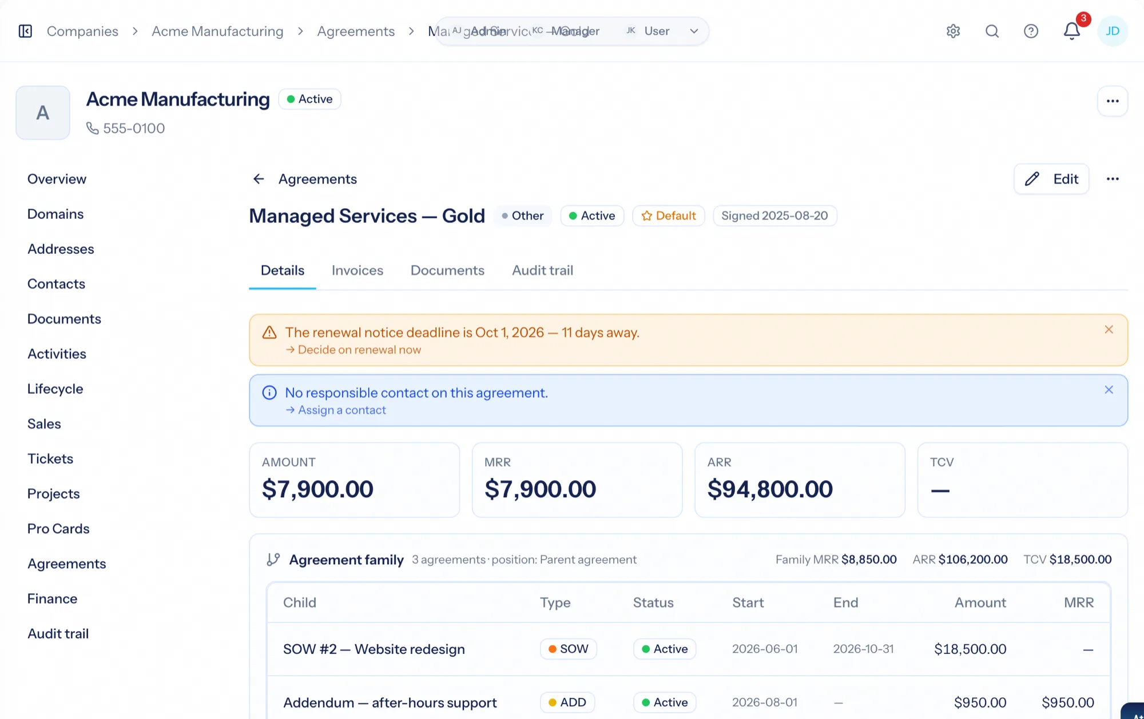Viewport: 1144px width, 719px height.
Task: View the agreement's Audit trail tab
Action: (x=542, y=270)
